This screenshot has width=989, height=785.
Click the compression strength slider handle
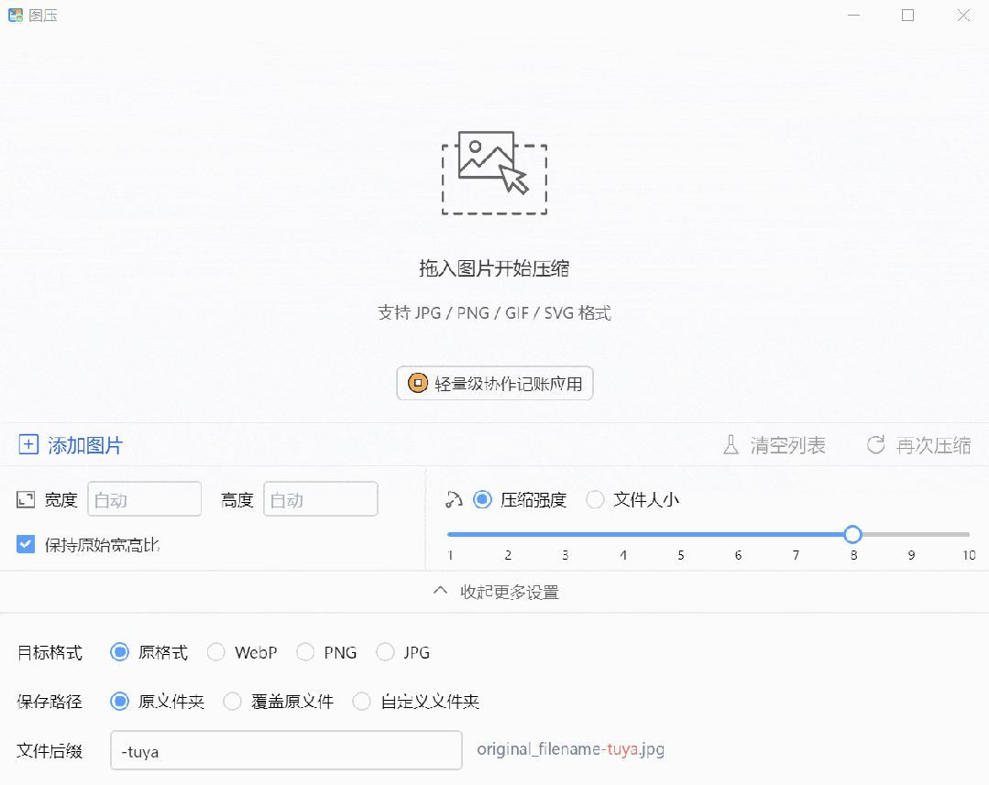(x=852, y=534)
